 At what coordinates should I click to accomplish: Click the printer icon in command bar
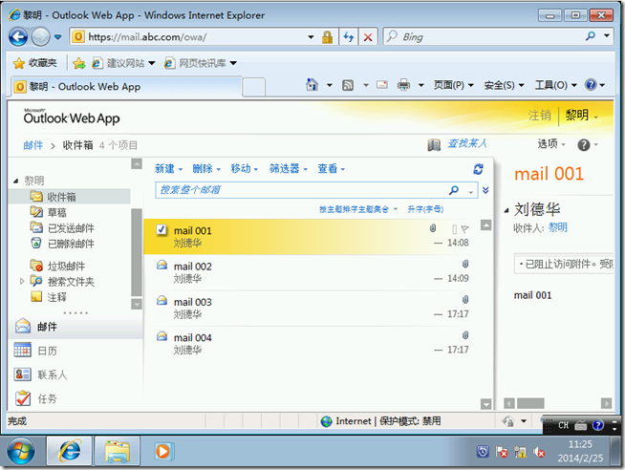point(403,84)
